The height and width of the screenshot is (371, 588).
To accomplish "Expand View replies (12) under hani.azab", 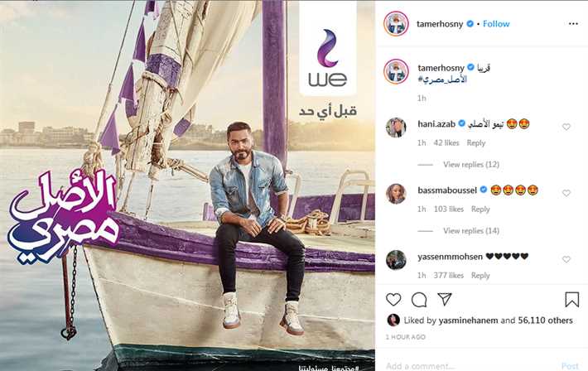I will 471,164.
